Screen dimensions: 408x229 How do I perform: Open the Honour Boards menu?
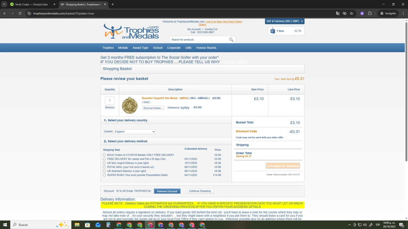pos(206,48)
